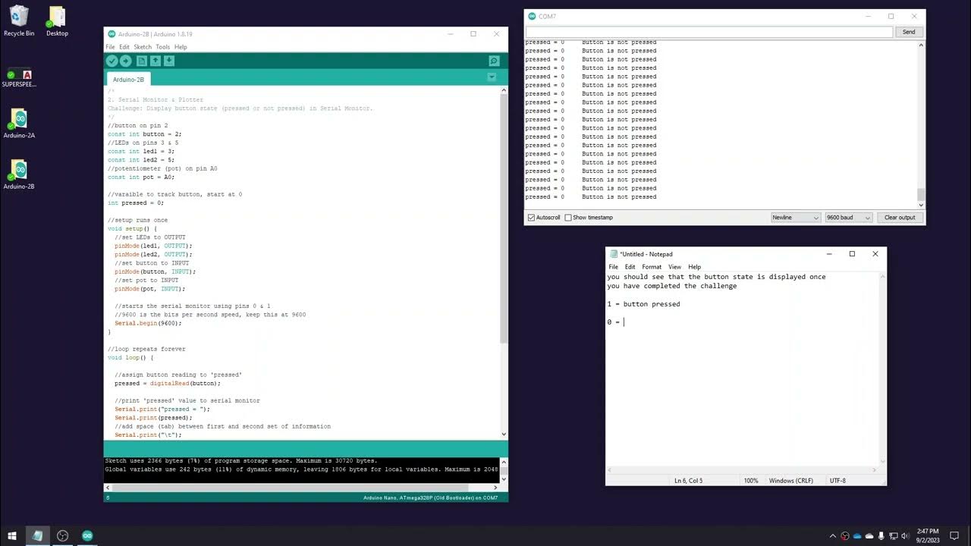This screenshot has height=546, width=971.
Task: Click the Upload arrow button in Arduino
Action: click(126, 61)
